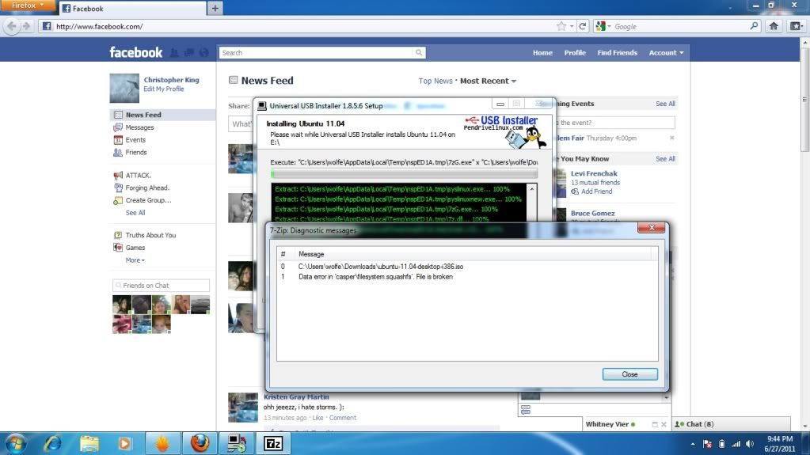The height and width of the screenshot is (455, 810).
Task: Comment on Kristen Gray Martin's post
Action: click(x=343, y=418)
